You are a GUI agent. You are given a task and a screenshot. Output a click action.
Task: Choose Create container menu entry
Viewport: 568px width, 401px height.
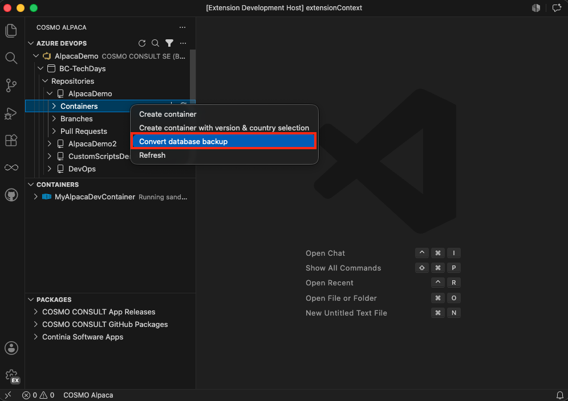(x=224, y=114)
